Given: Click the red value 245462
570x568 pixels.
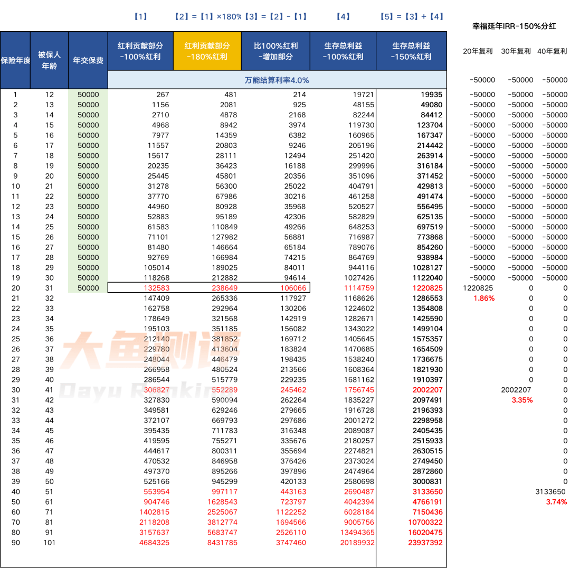Looking at the screenshot, I should (293, 390).
